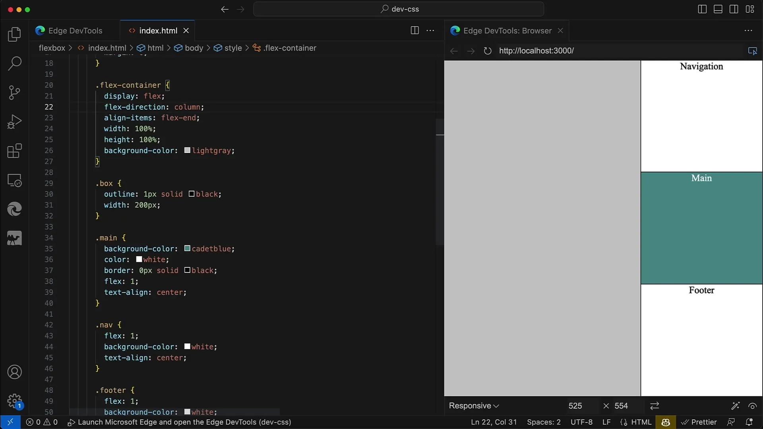Expand the breadcrumb .flex-container selector
This screenshot has width=763, height=429.
pyautogui.click(x=290, y=48)
